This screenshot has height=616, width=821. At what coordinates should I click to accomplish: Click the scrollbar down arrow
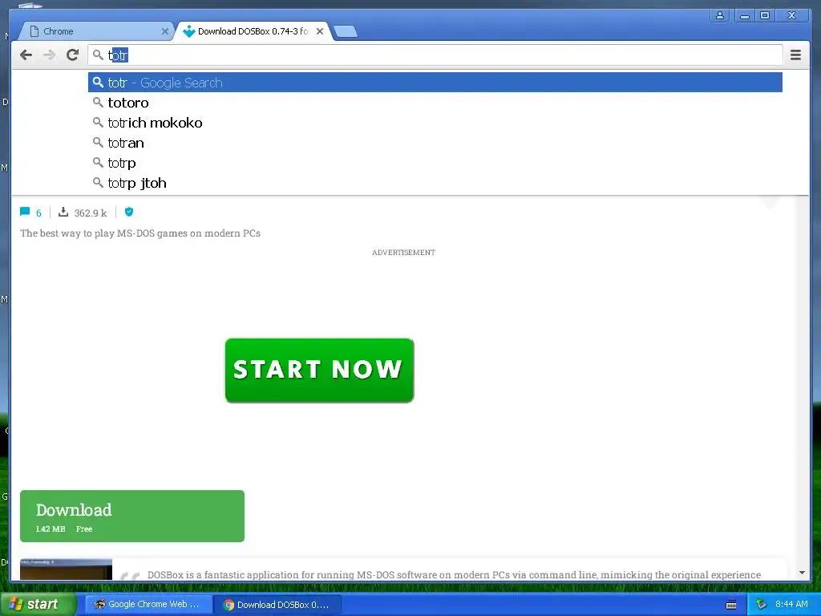[x=802, y=573]
